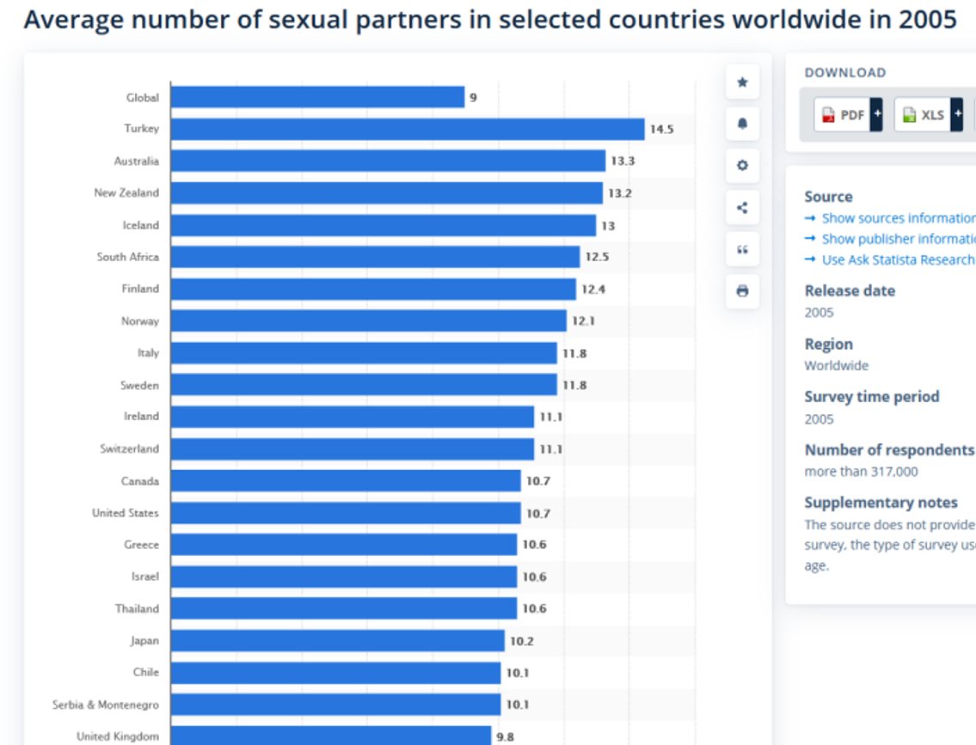Screen dimensions: 976x745
Task: Click the United Kingdom bar
Action: 331,736
